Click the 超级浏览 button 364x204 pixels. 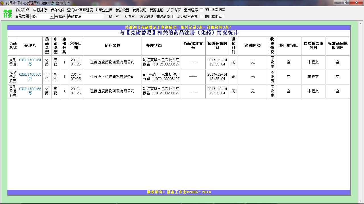point(163,16)
